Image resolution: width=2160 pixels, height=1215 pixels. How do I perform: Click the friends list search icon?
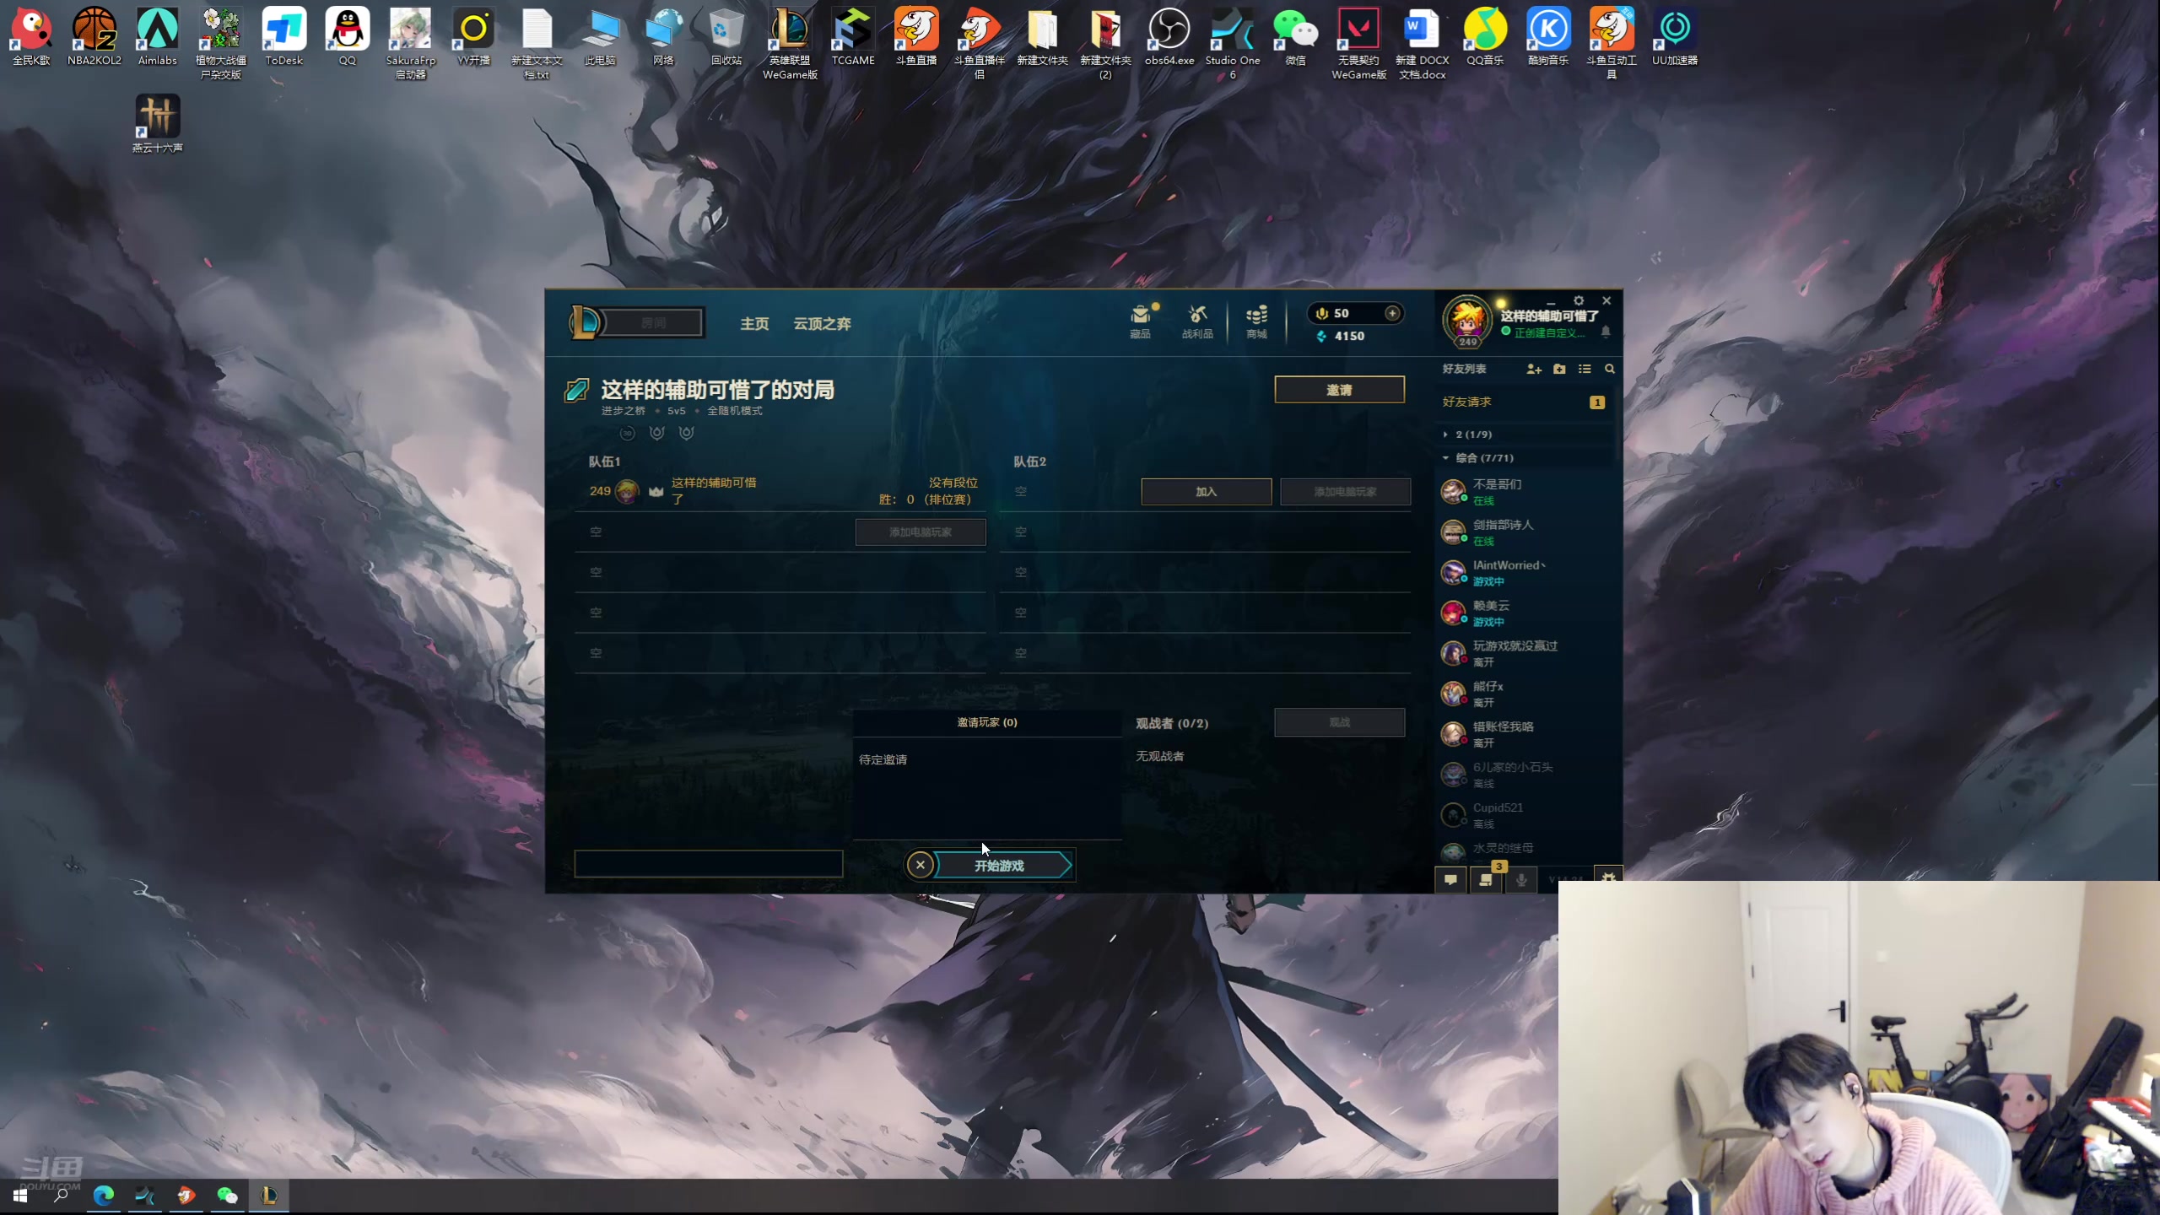coord(1610,369)
